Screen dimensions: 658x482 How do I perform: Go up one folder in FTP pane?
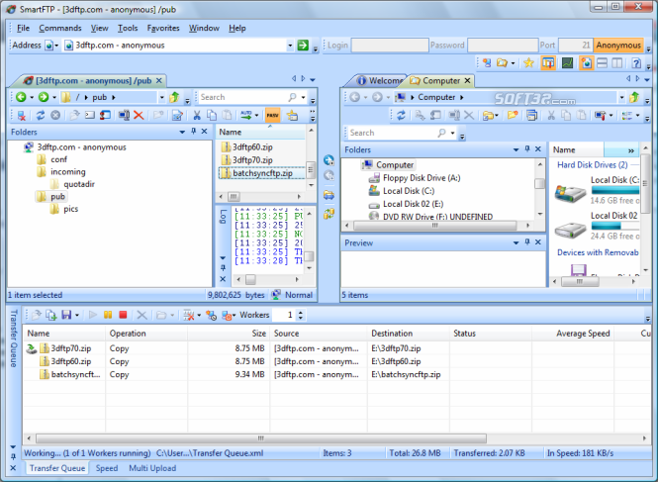[x=174, y=97]
